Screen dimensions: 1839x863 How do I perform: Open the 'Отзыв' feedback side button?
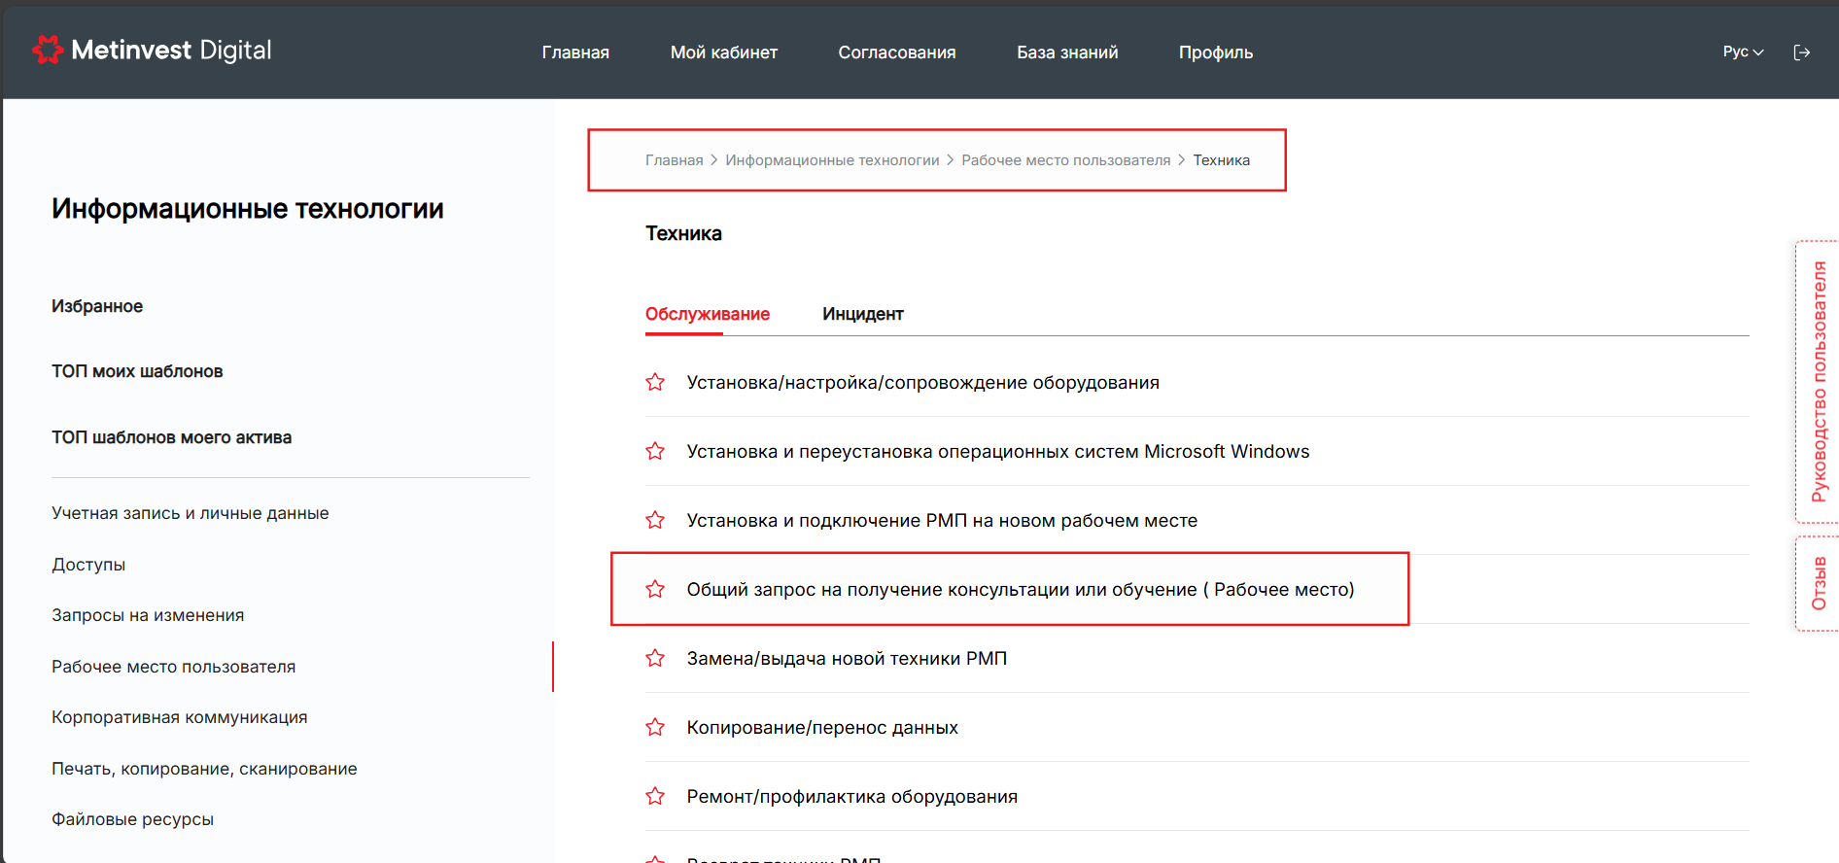pyautogui.click(x=1818, y=583)
